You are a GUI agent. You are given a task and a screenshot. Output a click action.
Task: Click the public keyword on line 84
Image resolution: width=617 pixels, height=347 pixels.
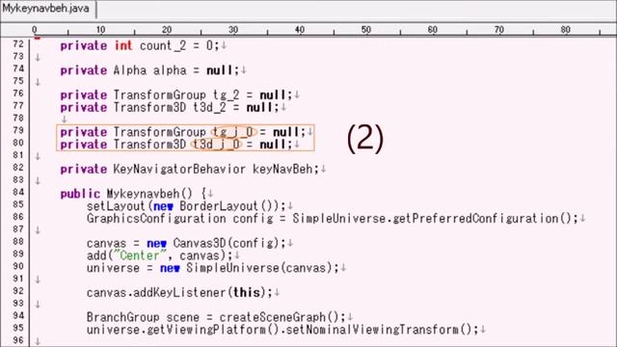80,194
